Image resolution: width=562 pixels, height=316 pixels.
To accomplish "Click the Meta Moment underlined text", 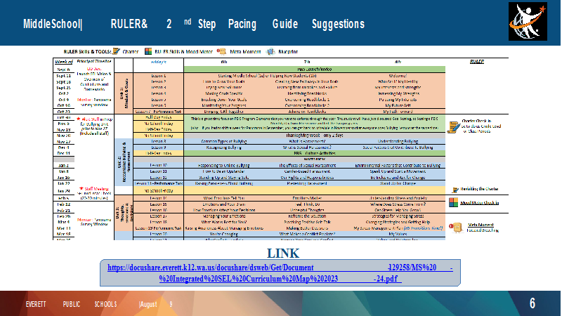I will (481, 225).
